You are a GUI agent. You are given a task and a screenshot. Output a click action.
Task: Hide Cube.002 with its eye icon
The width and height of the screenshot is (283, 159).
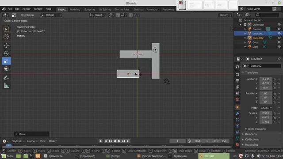(x=279, y=38)
